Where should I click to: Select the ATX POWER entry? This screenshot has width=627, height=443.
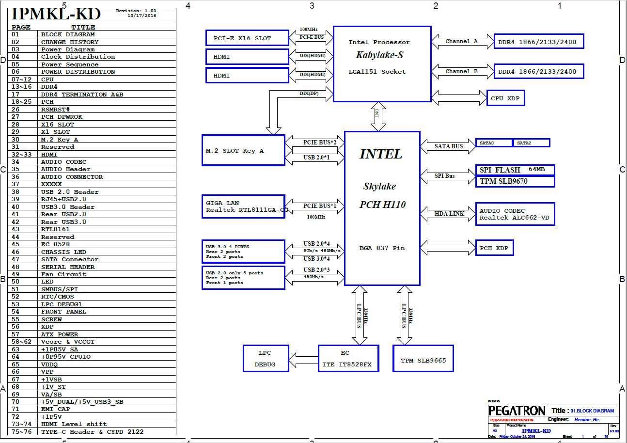point(92,334)
